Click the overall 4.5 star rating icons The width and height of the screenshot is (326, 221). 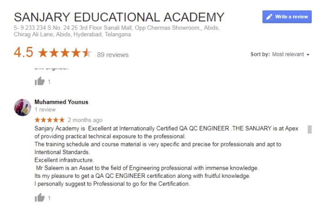[65, 53]
